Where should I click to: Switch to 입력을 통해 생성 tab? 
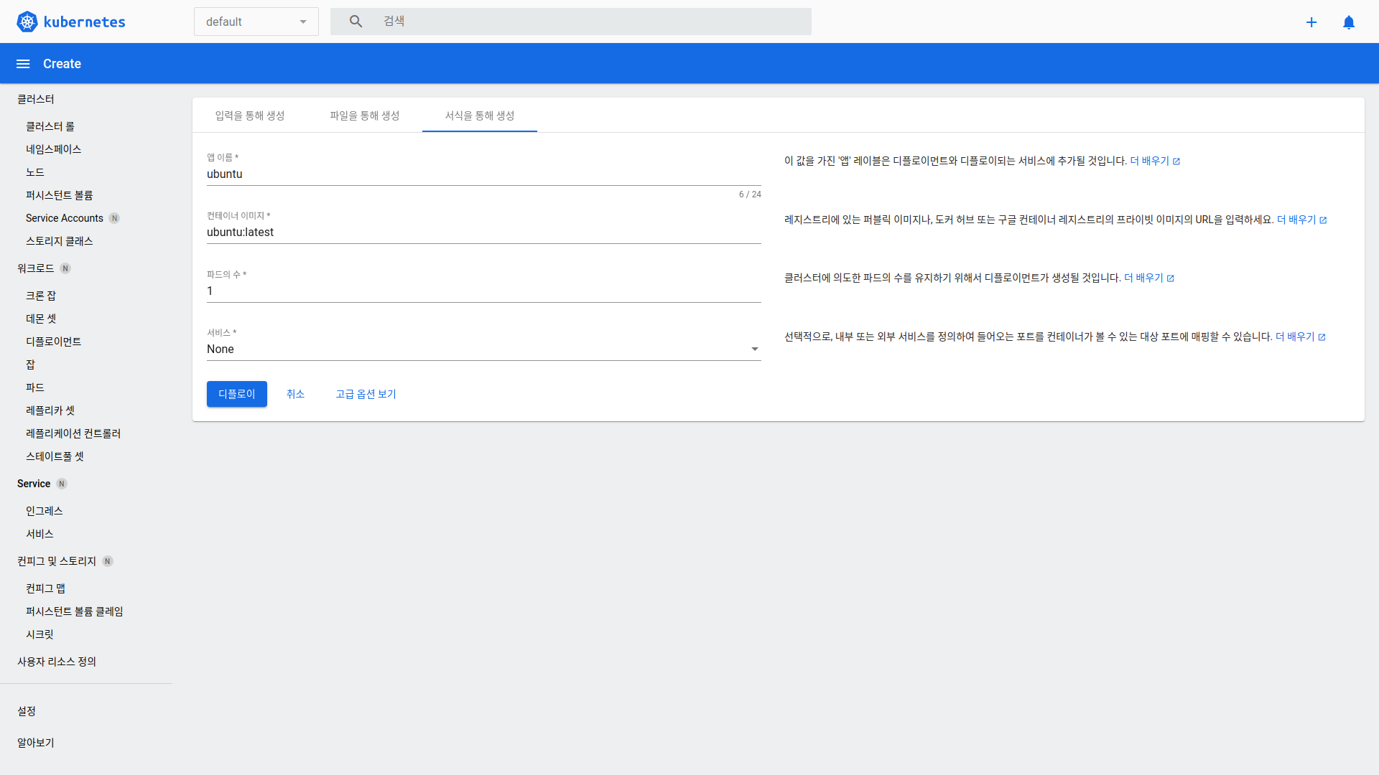coord(250,116)
